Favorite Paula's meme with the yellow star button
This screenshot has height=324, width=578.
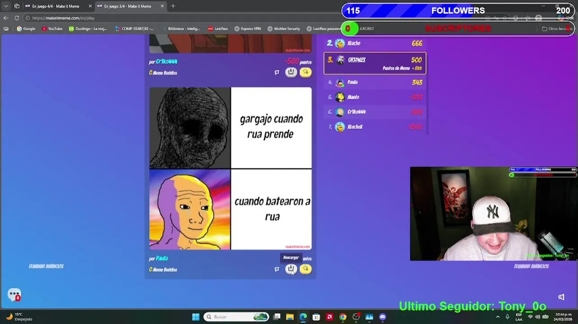click(305, 269)
